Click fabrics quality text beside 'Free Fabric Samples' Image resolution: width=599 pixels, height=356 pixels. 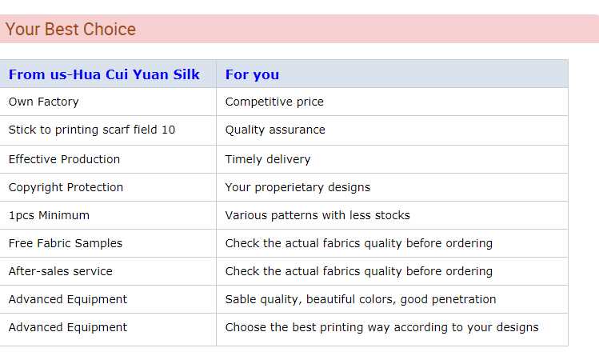tap(358, 243)
